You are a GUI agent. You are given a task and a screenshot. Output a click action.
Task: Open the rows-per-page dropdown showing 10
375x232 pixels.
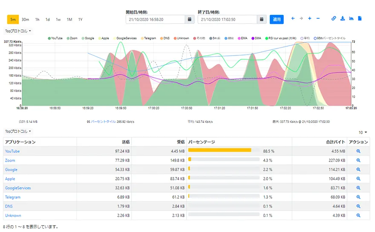363,132
